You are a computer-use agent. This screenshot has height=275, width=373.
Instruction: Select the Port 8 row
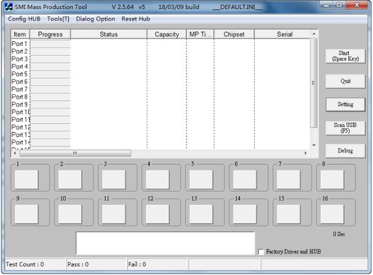161,97
